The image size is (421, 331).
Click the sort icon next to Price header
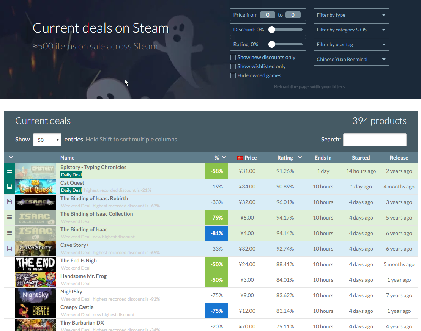click(x=262, y=157)
